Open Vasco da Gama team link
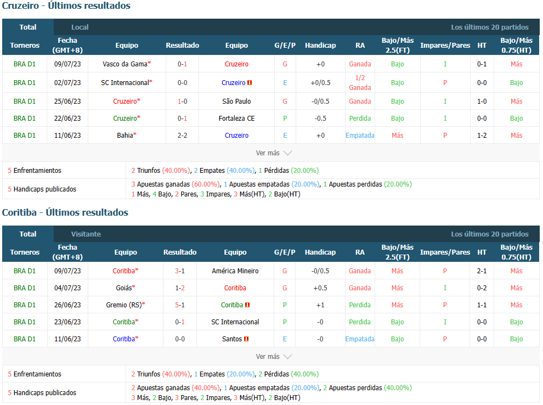Viewport: 543px width, 405px height. tap(125, 64)
